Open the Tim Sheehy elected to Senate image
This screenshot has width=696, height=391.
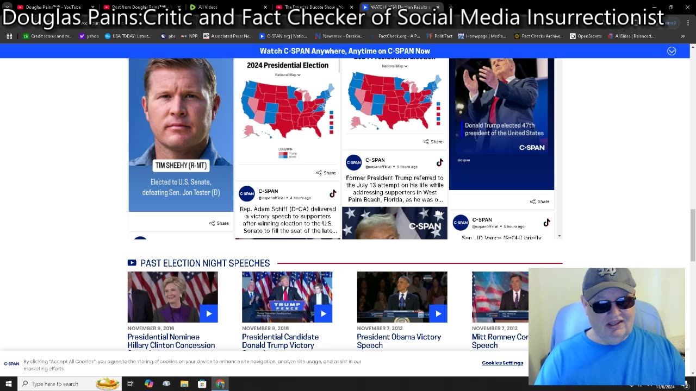pos(181,135)
